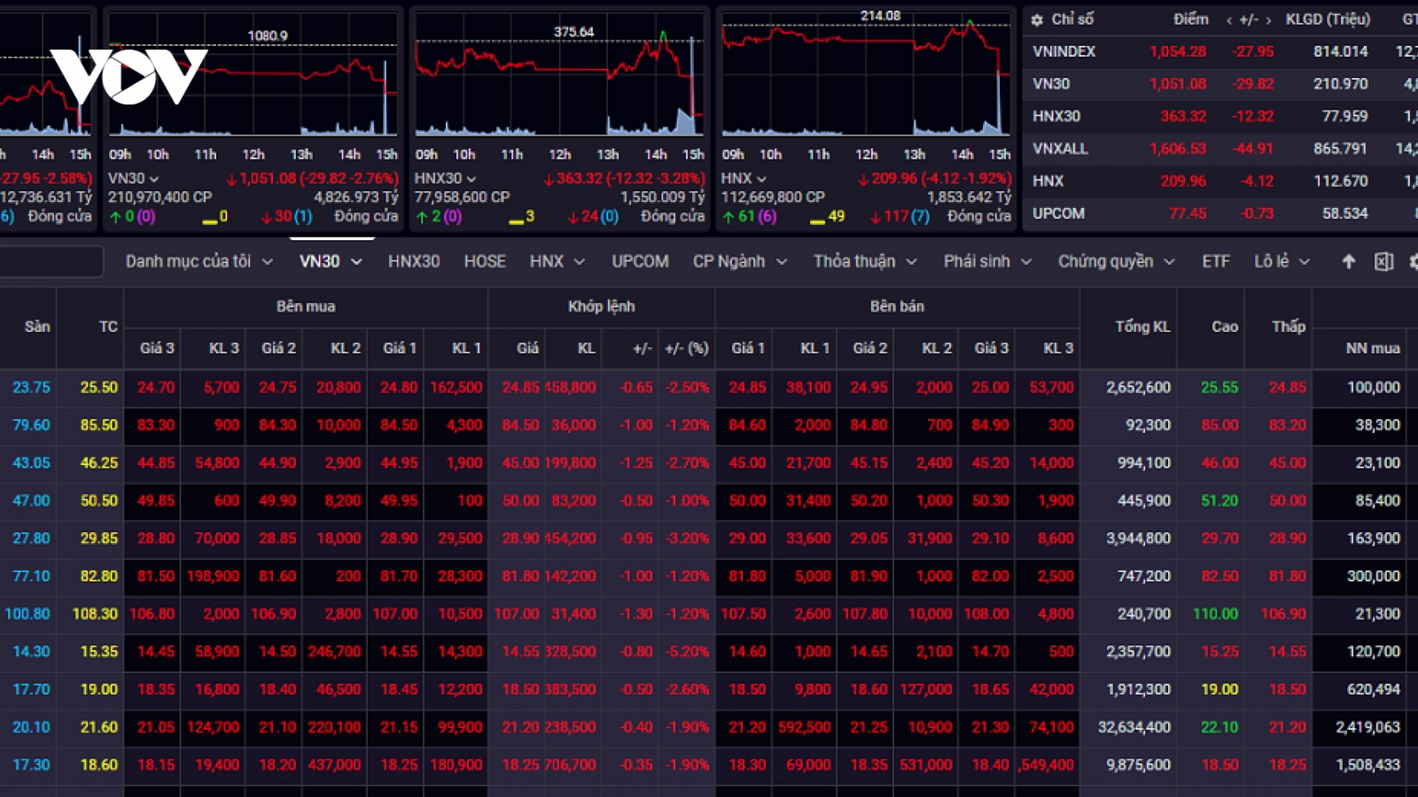Open the VN30 index selector under the chart
The height and width of the screenshot is (797, 1418).
[134, 179]
